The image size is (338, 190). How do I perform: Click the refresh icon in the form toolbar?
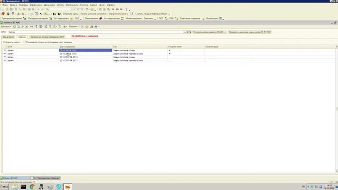pos(82,27)
